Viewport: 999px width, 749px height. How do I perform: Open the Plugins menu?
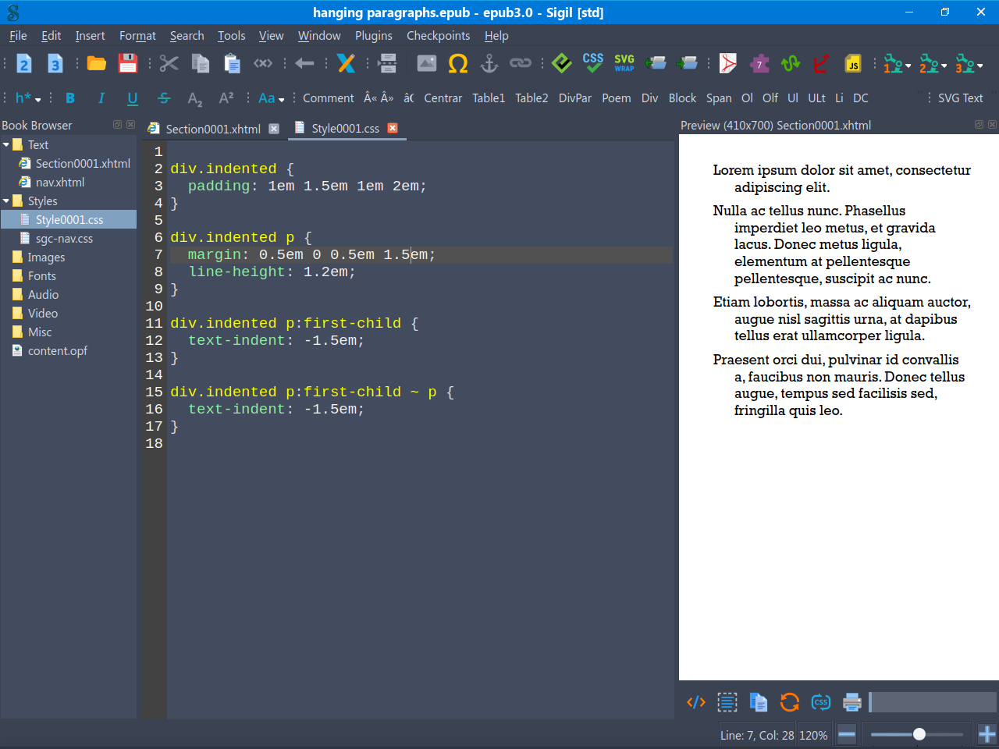coord(373,36)
